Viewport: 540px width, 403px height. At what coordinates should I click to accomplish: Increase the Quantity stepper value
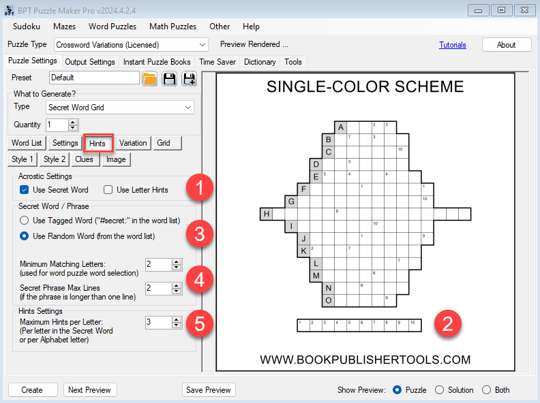click(x=73, y=122)
